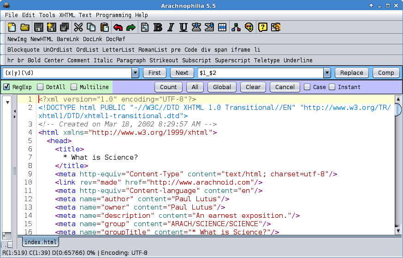Select the index.html document tab
Viewport: 403px width, 258px height.
[x=41, y=242]
